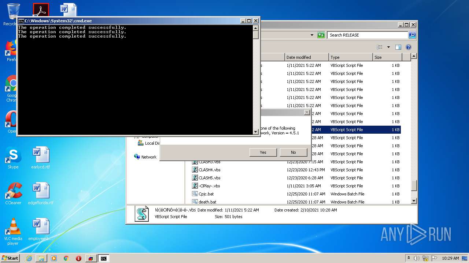Click into the Search RELEASE field

coord(368,35)
